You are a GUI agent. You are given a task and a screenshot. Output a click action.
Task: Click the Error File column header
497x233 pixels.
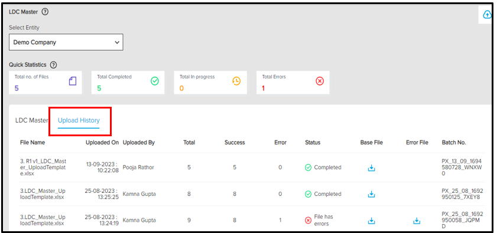pos(417,143)
